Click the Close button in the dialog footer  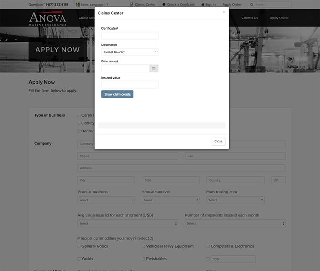(x=218, y=141)
